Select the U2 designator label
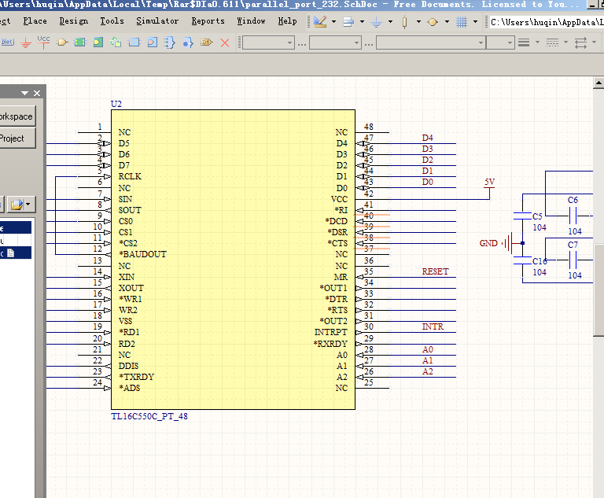Screen dimensions: 604x498 (116, 104)
